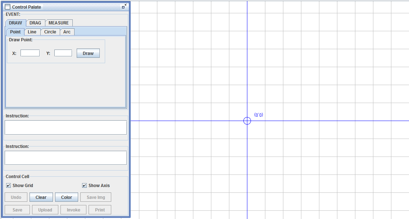This screenshot has width=409, height=219.
Task: Click the X coordinate input field
Action: 30,53
